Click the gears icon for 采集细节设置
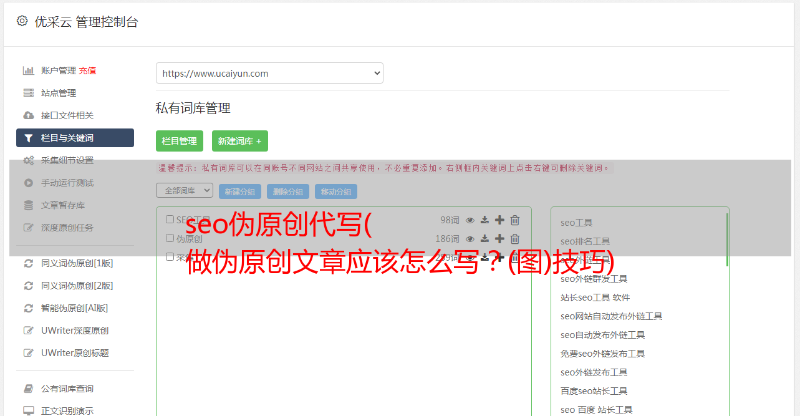Screen dimensions: 800x416 (x=29, y=160)
